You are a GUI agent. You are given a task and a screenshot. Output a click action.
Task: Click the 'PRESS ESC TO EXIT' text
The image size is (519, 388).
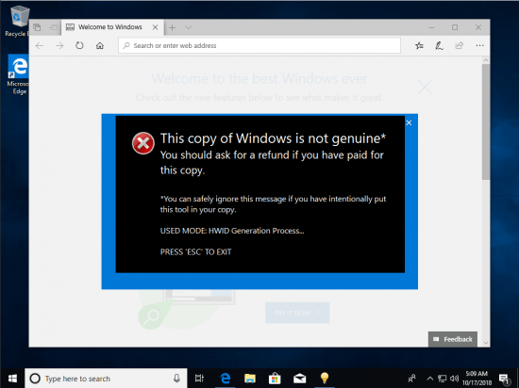tap(195, 252)
